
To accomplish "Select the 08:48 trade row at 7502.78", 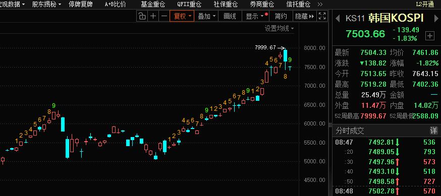I will coord(386,191).
